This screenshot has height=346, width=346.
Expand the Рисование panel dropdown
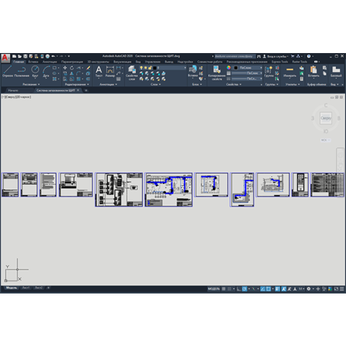31,84
